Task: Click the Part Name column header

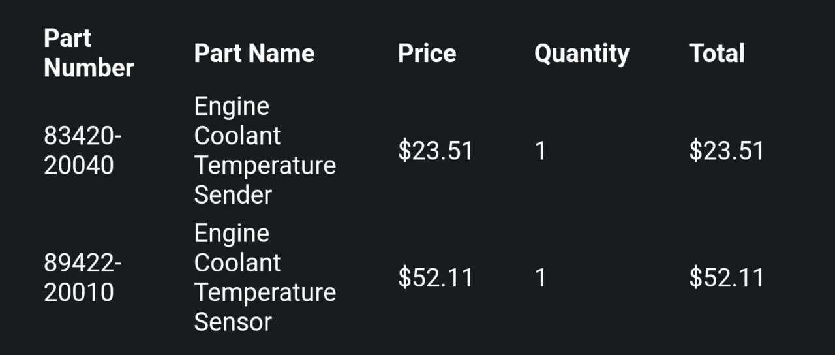Action: coord(254,53)
